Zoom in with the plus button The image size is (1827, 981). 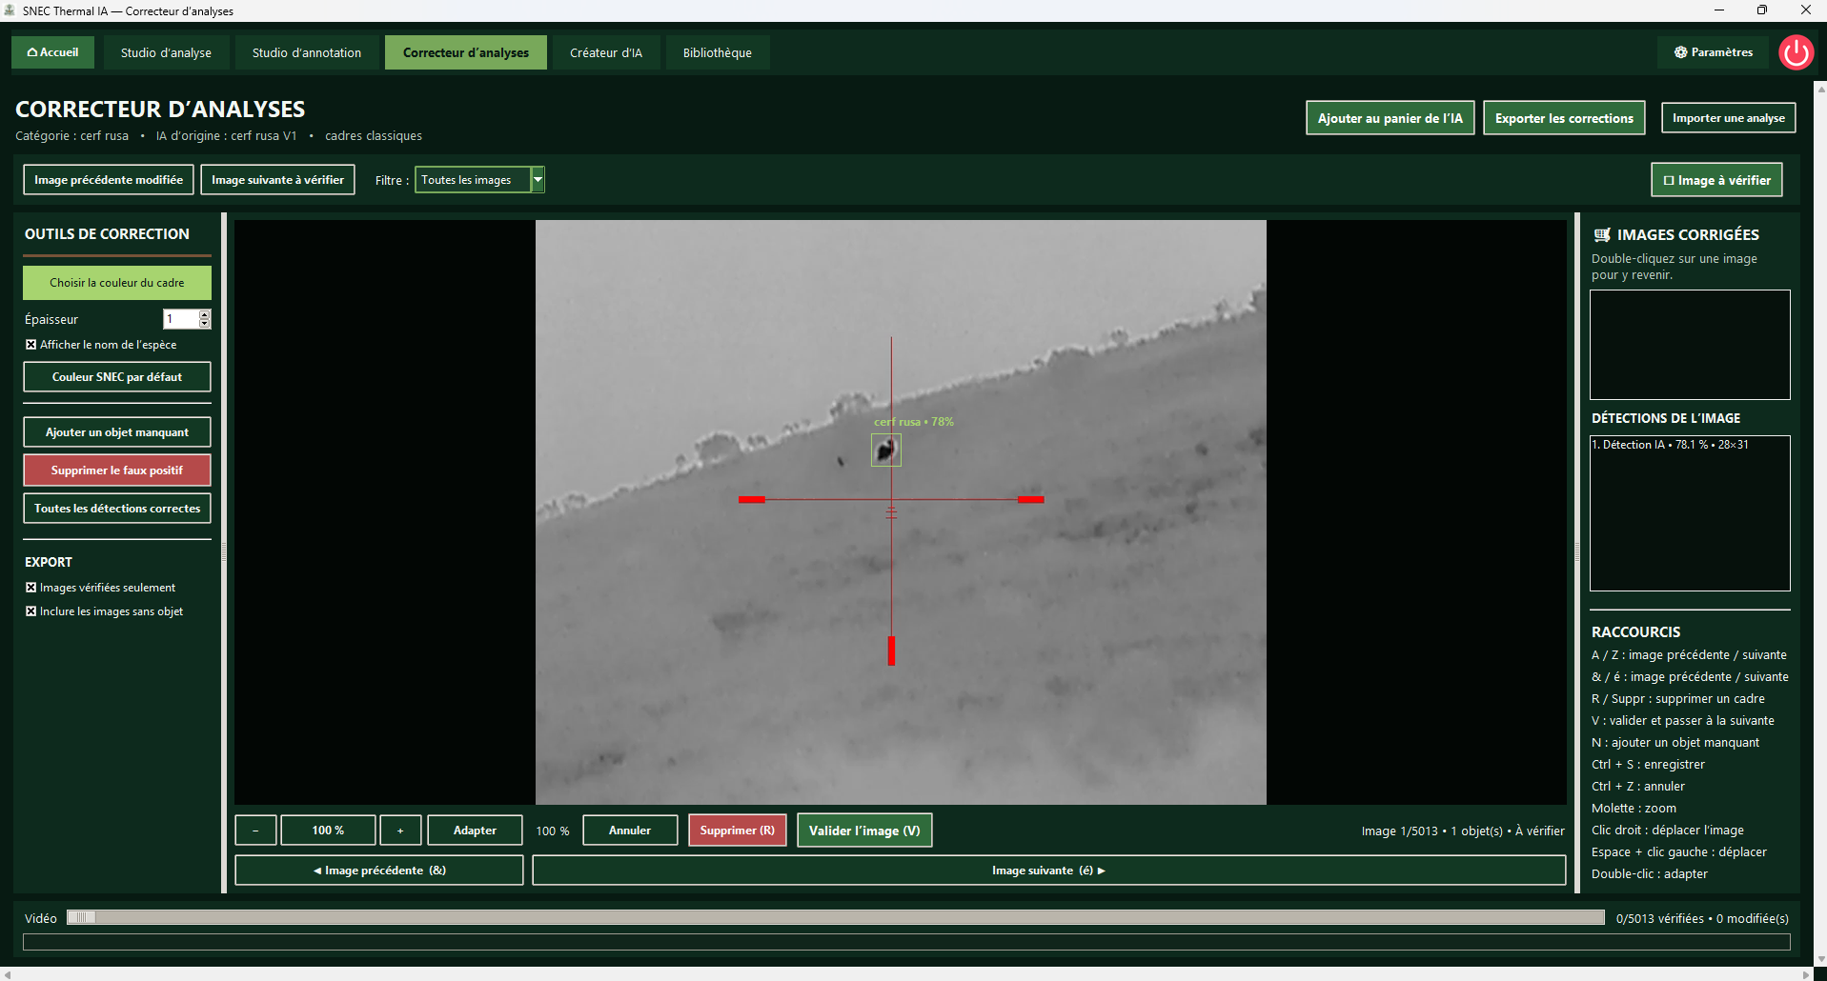tap(400, 831)
